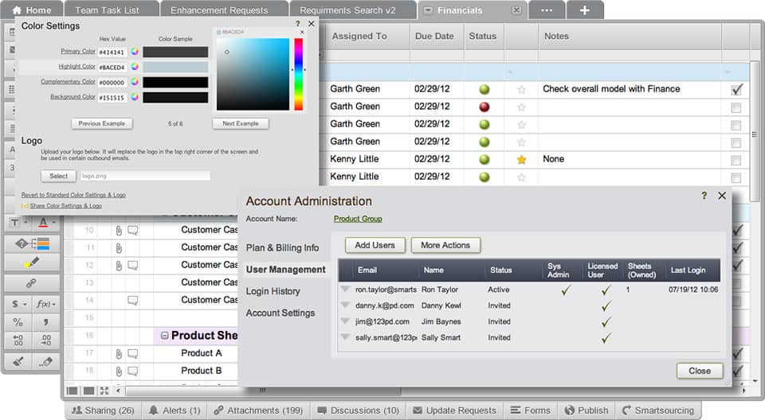Click the Add Users button
The width and height of the screenshot is (765, 420).
[375, 245]
